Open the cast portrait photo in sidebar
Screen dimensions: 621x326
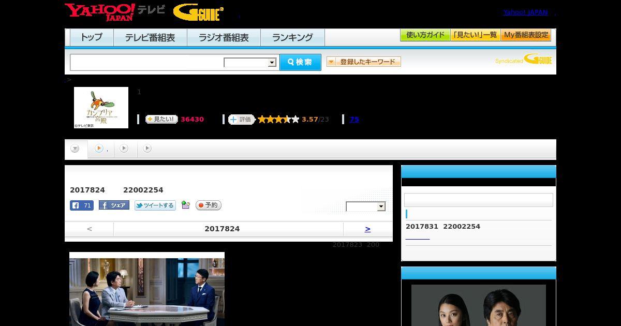479,305
